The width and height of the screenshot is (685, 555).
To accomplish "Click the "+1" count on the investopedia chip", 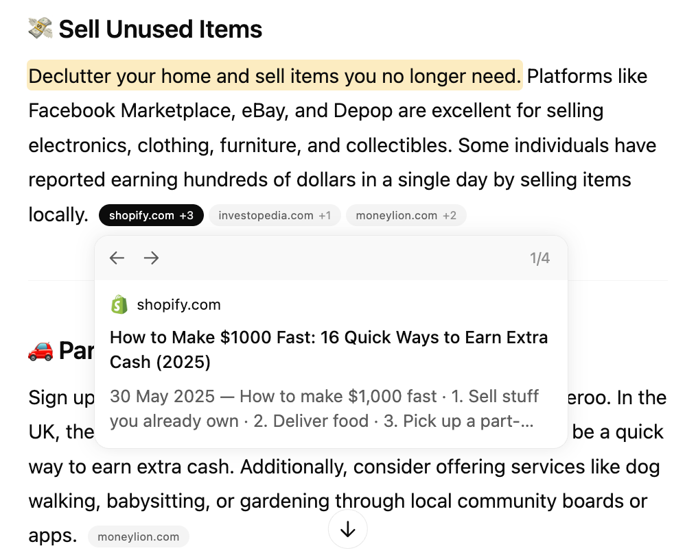I will [325, 215].
